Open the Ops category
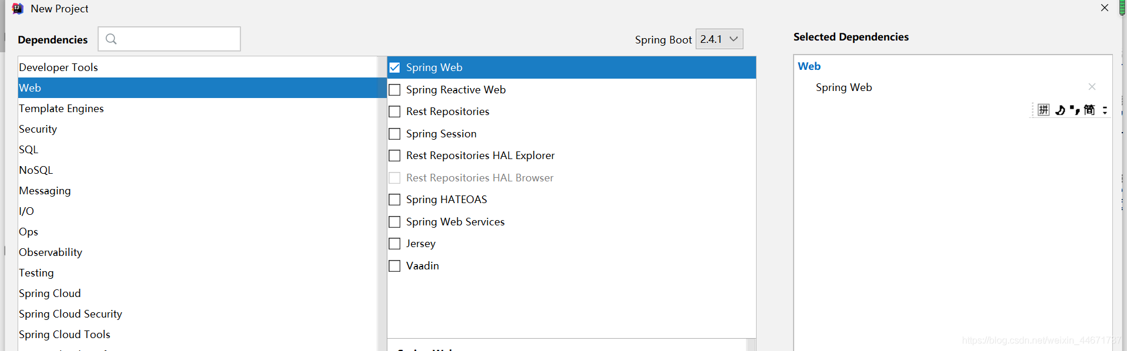Image resolution: width=1127 pixels, height=351 pixels. [x=198, y=231]
